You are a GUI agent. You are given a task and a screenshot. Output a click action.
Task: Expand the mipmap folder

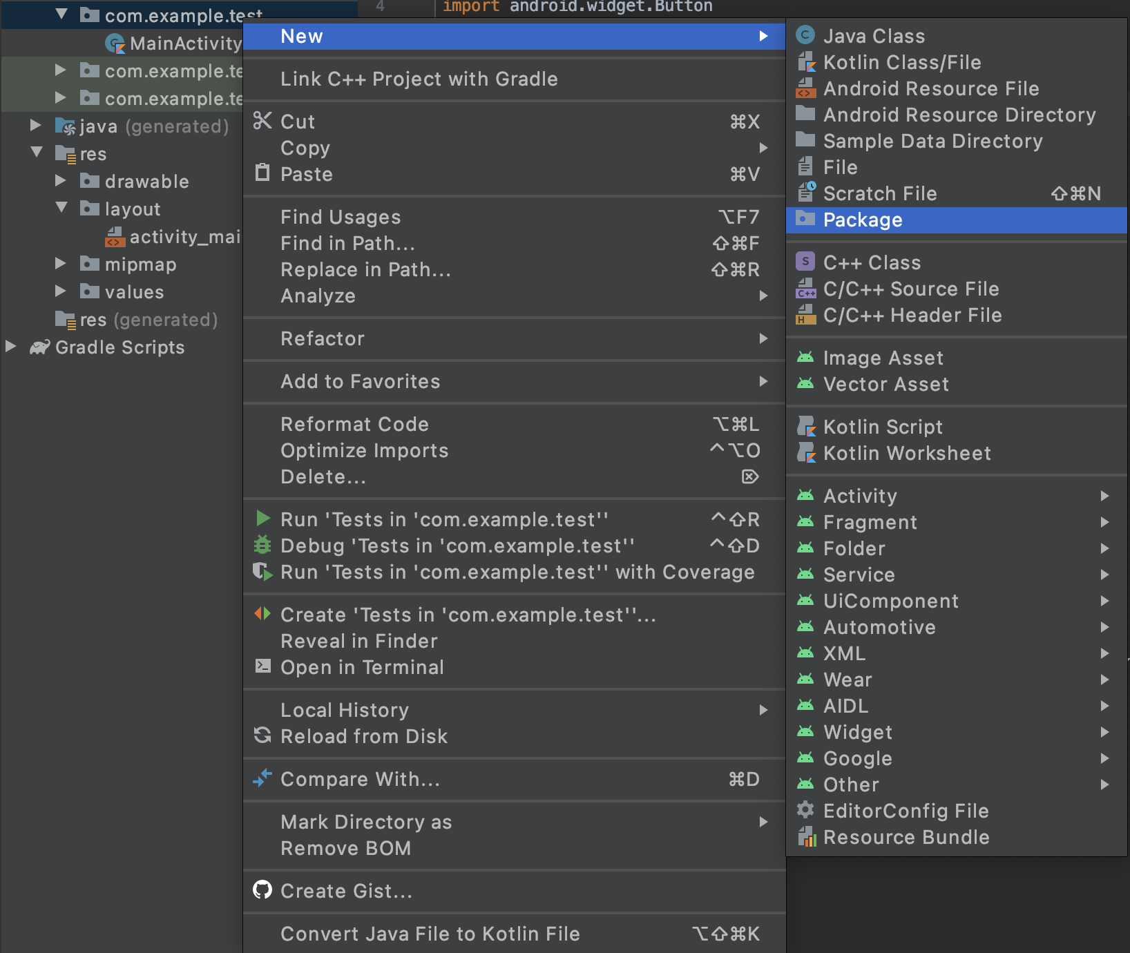[61, 264]
